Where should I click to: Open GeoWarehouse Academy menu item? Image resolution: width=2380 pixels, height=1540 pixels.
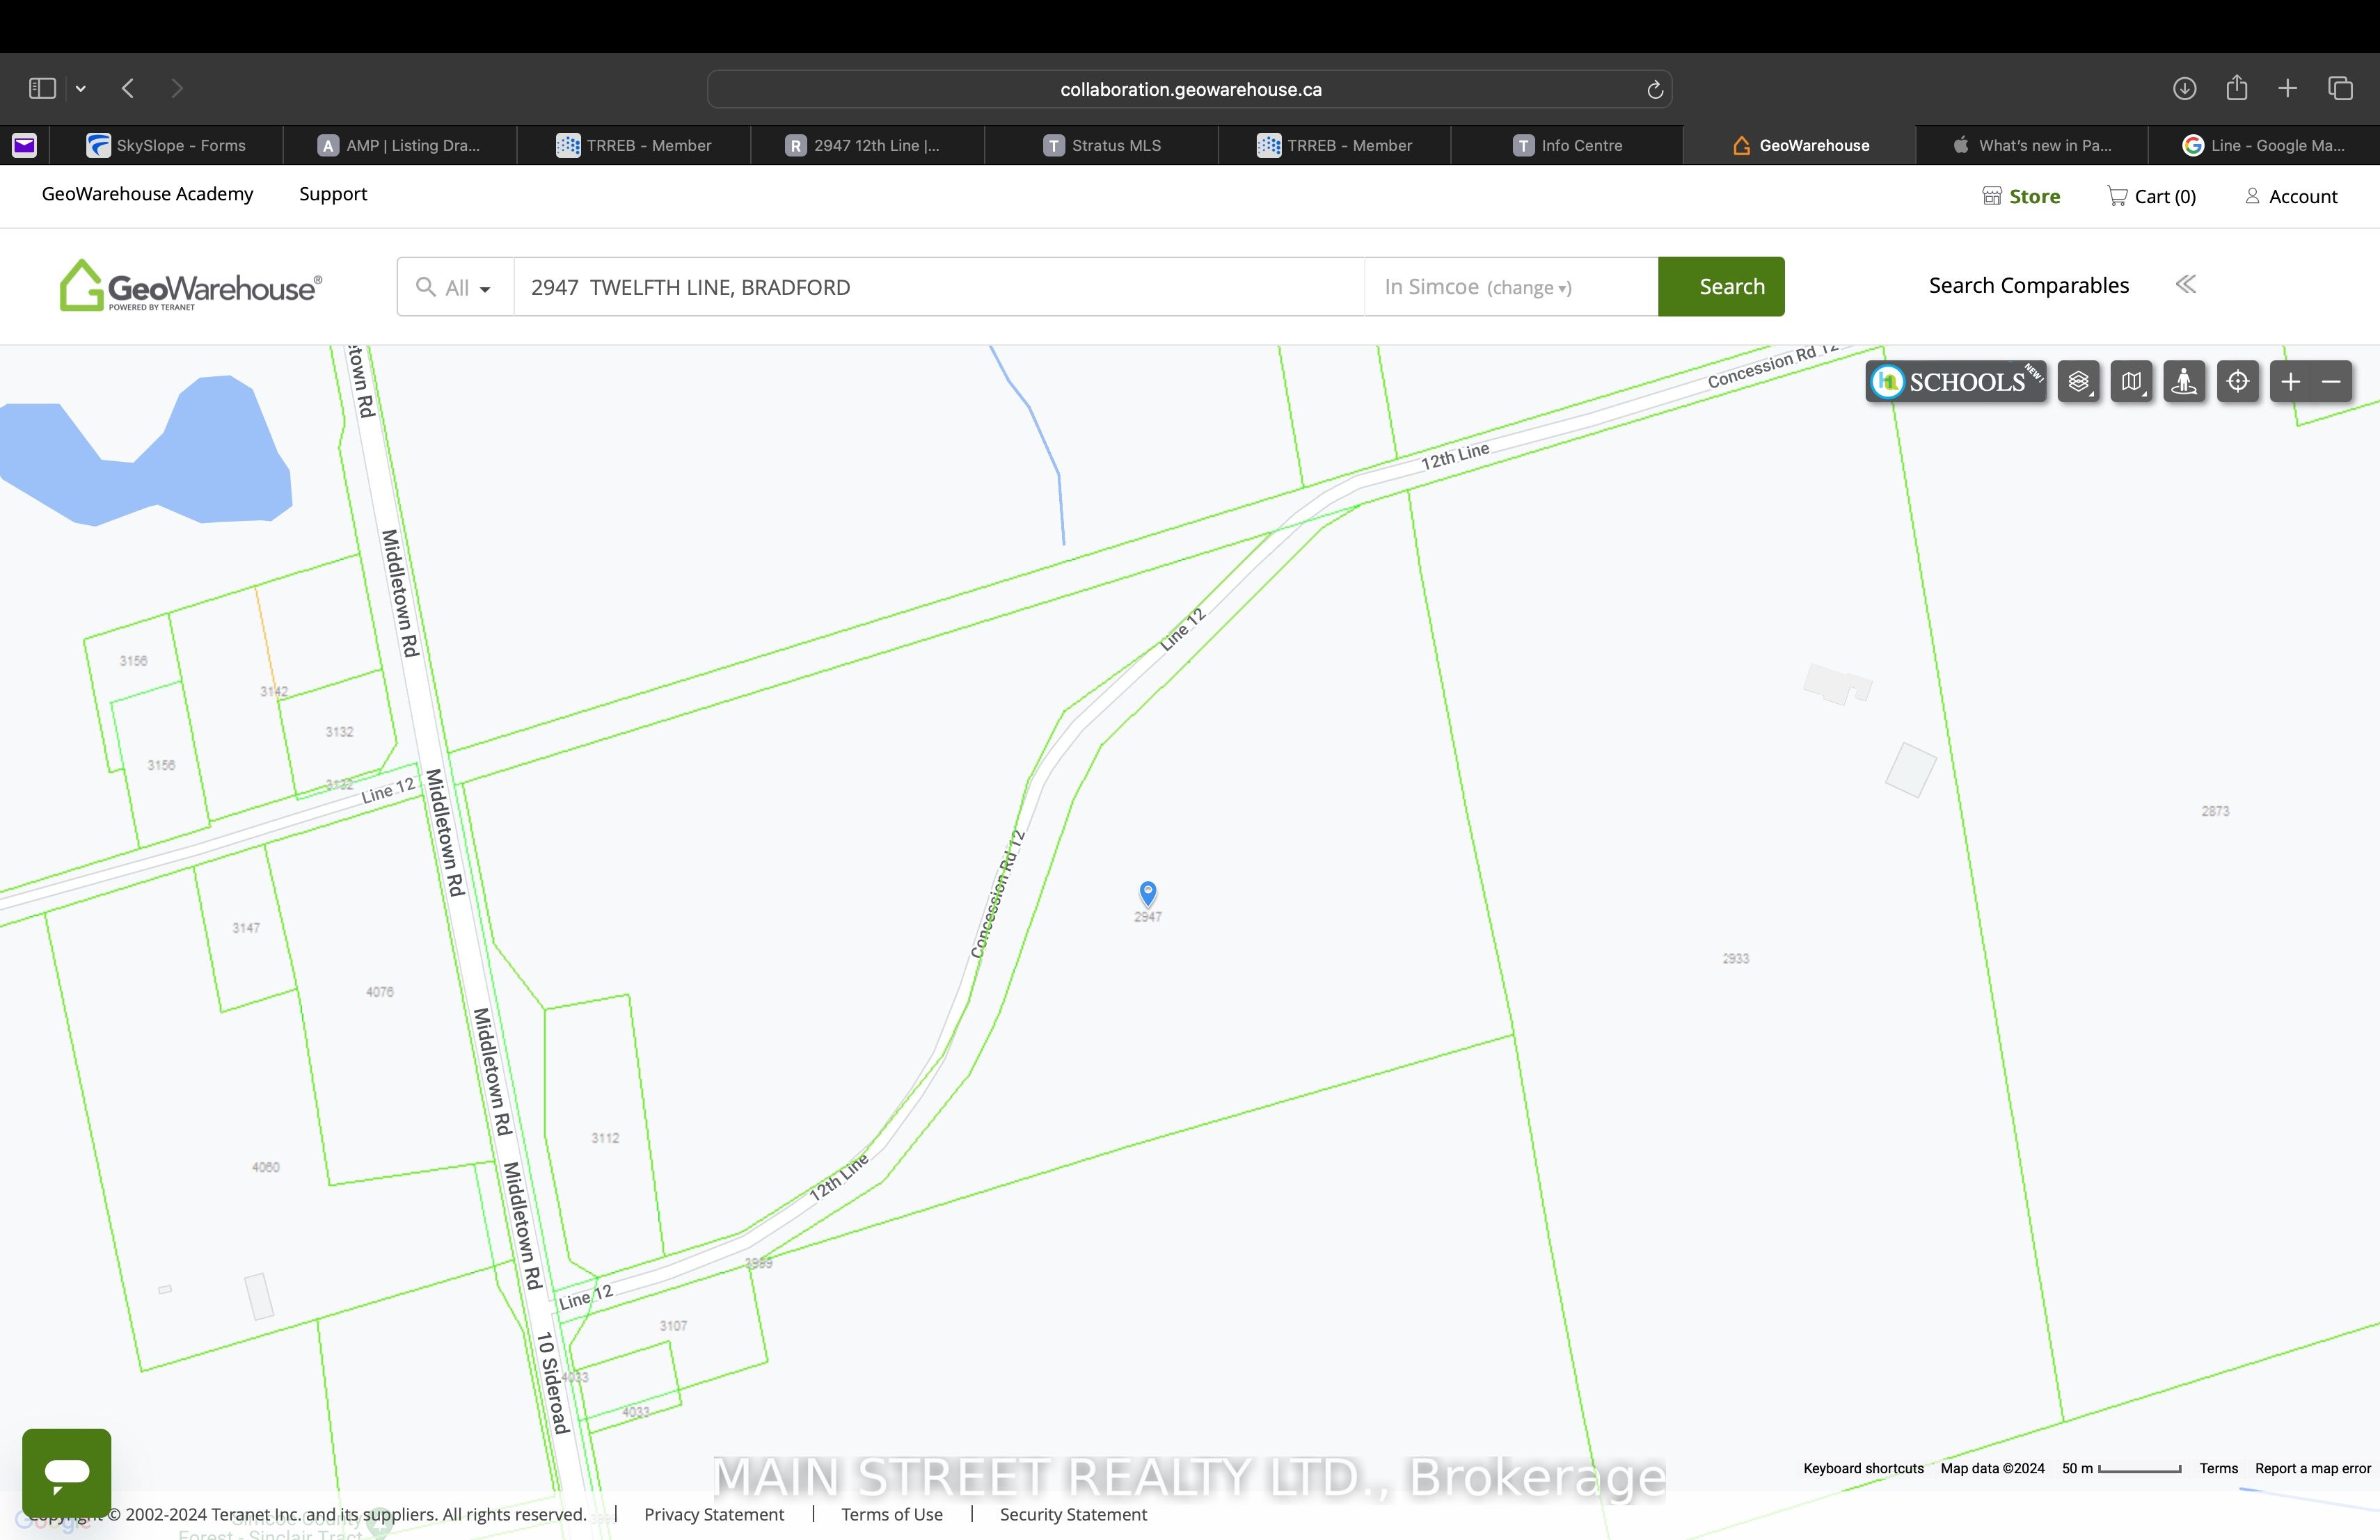pos(147,194)
